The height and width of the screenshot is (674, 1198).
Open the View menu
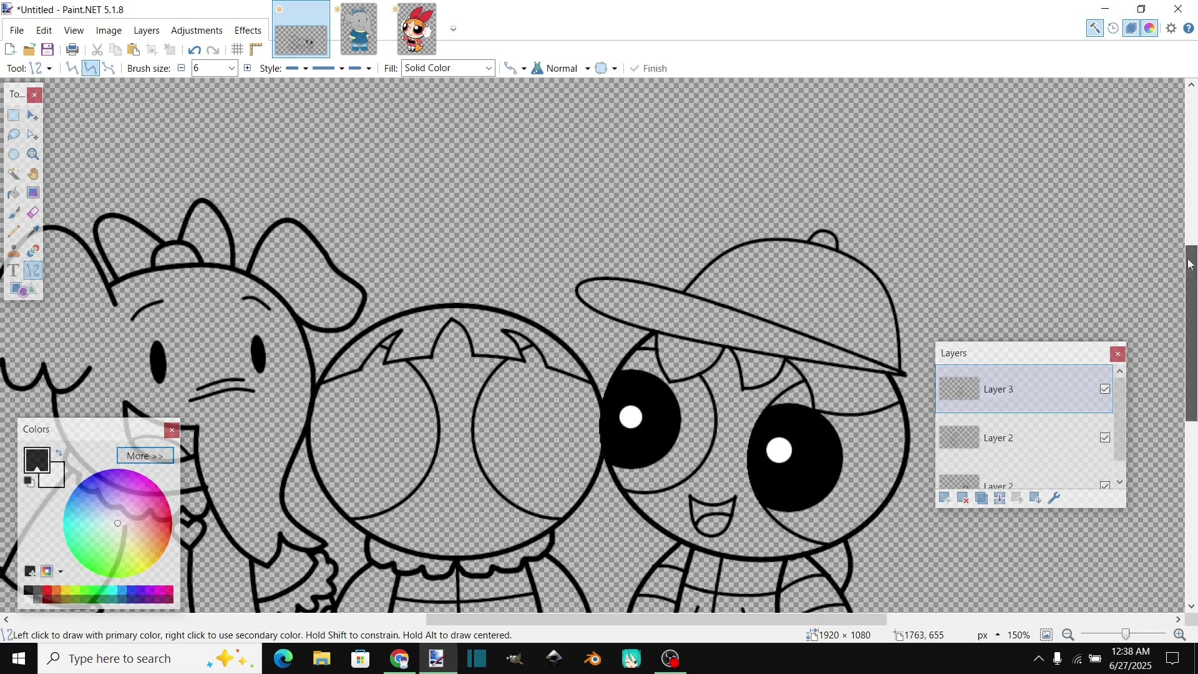pos(74,30)
